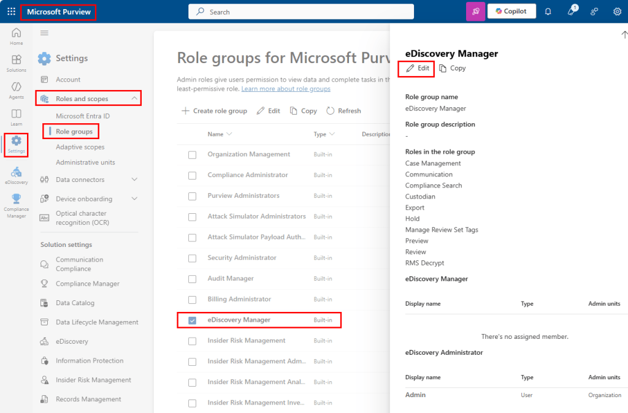Expand the Data connectors section
The height and width of the screenshot is (413, 628).
pos(134,180)
